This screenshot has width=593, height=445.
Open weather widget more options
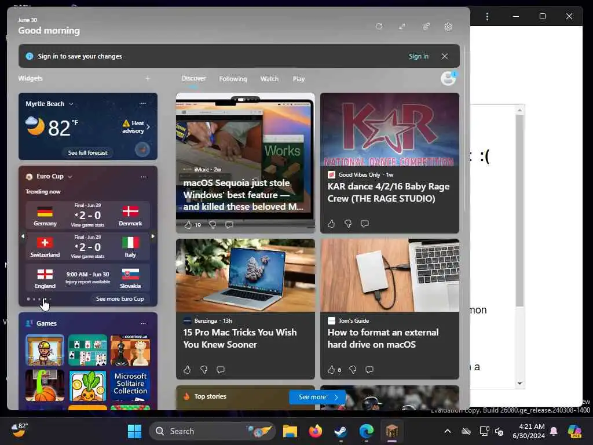tap(142, 103)
